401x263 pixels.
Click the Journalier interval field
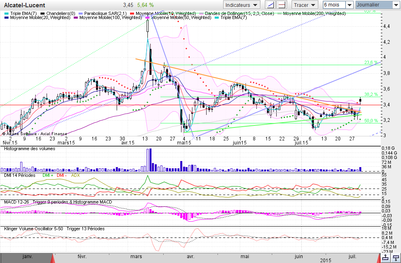pyautogui.click(x=373, y=5)
